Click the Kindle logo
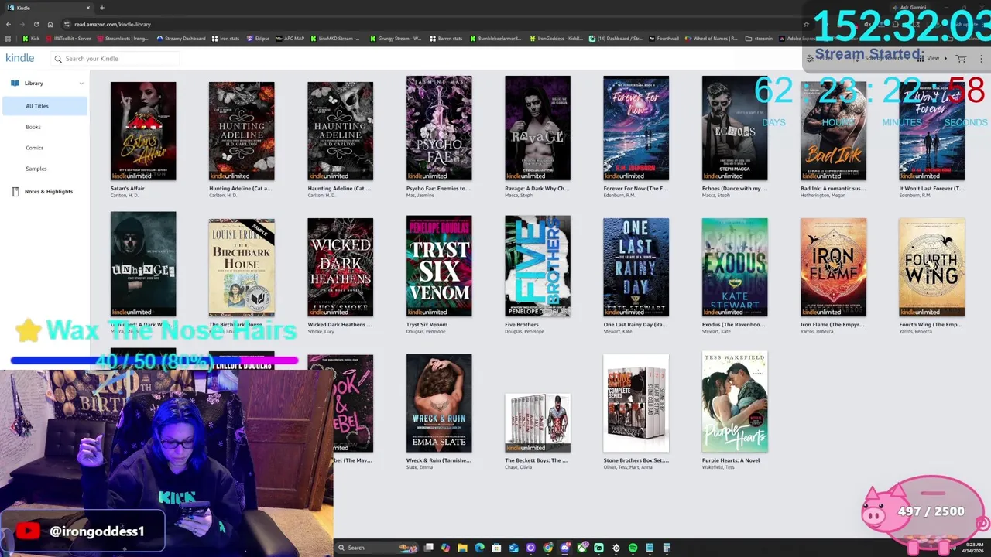The width and height of the screenshot is (991, 557). pos(19,58)
